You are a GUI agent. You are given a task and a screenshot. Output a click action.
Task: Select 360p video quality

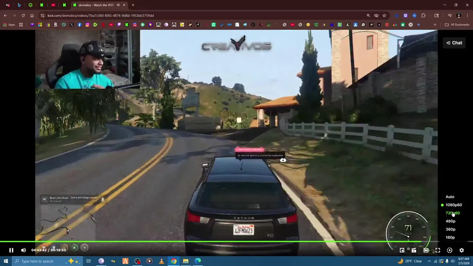(450, 229)
